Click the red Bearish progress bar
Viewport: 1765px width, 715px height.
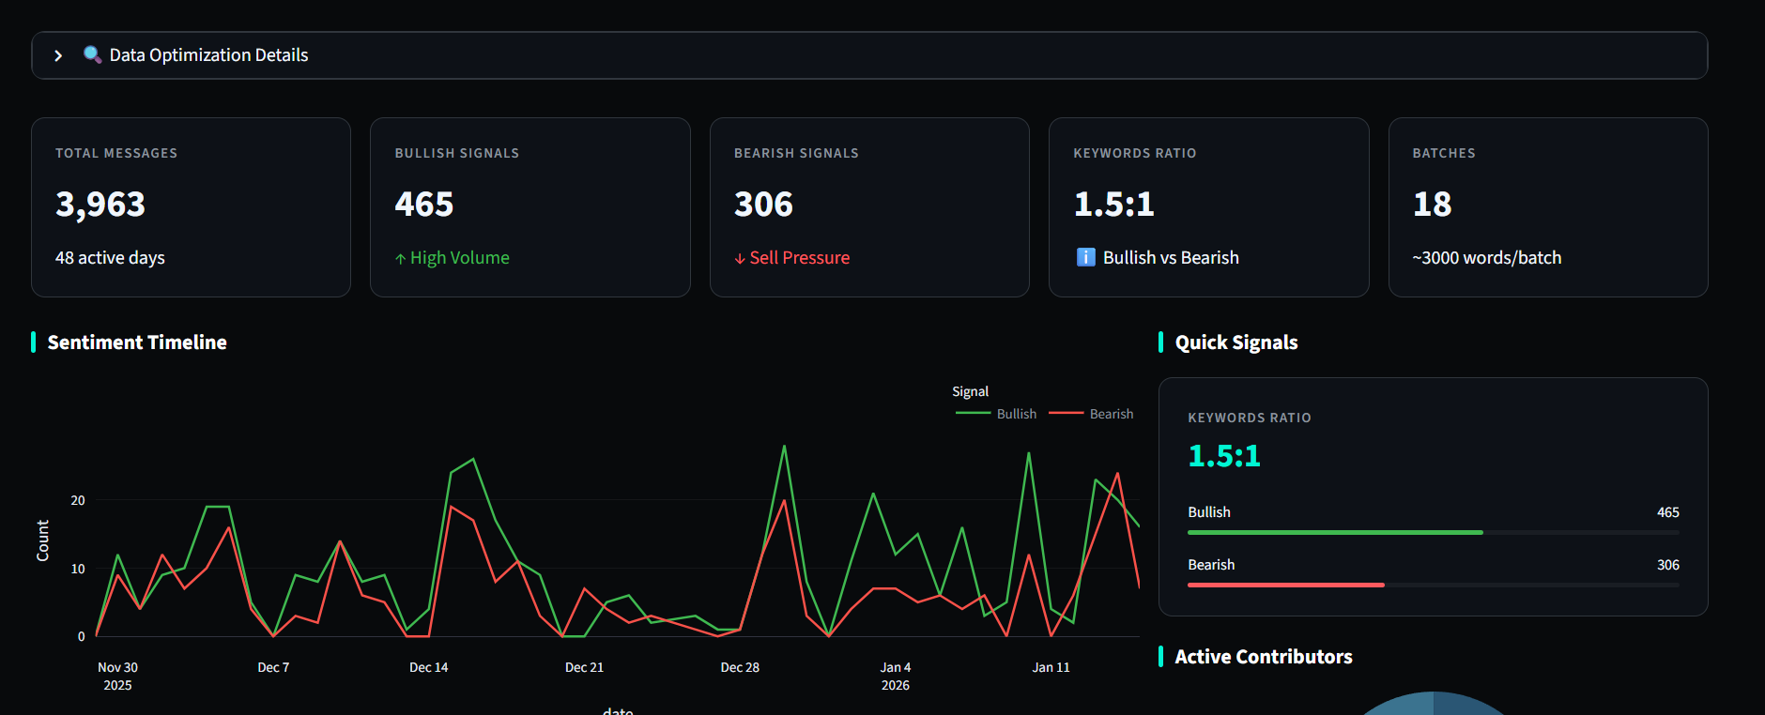(x=1285, y=585)
